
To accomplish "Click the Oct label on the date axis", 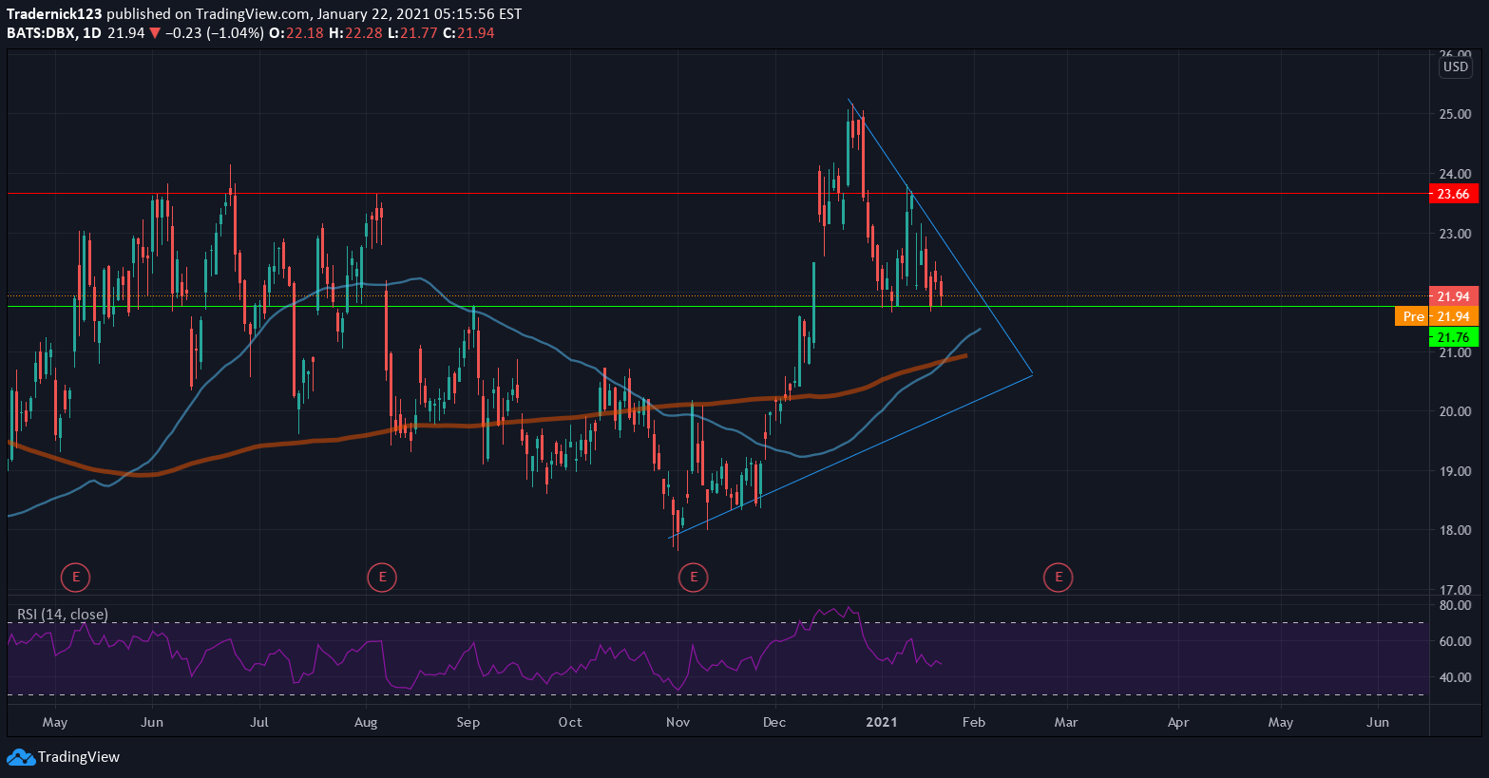I will coord(570,722).
